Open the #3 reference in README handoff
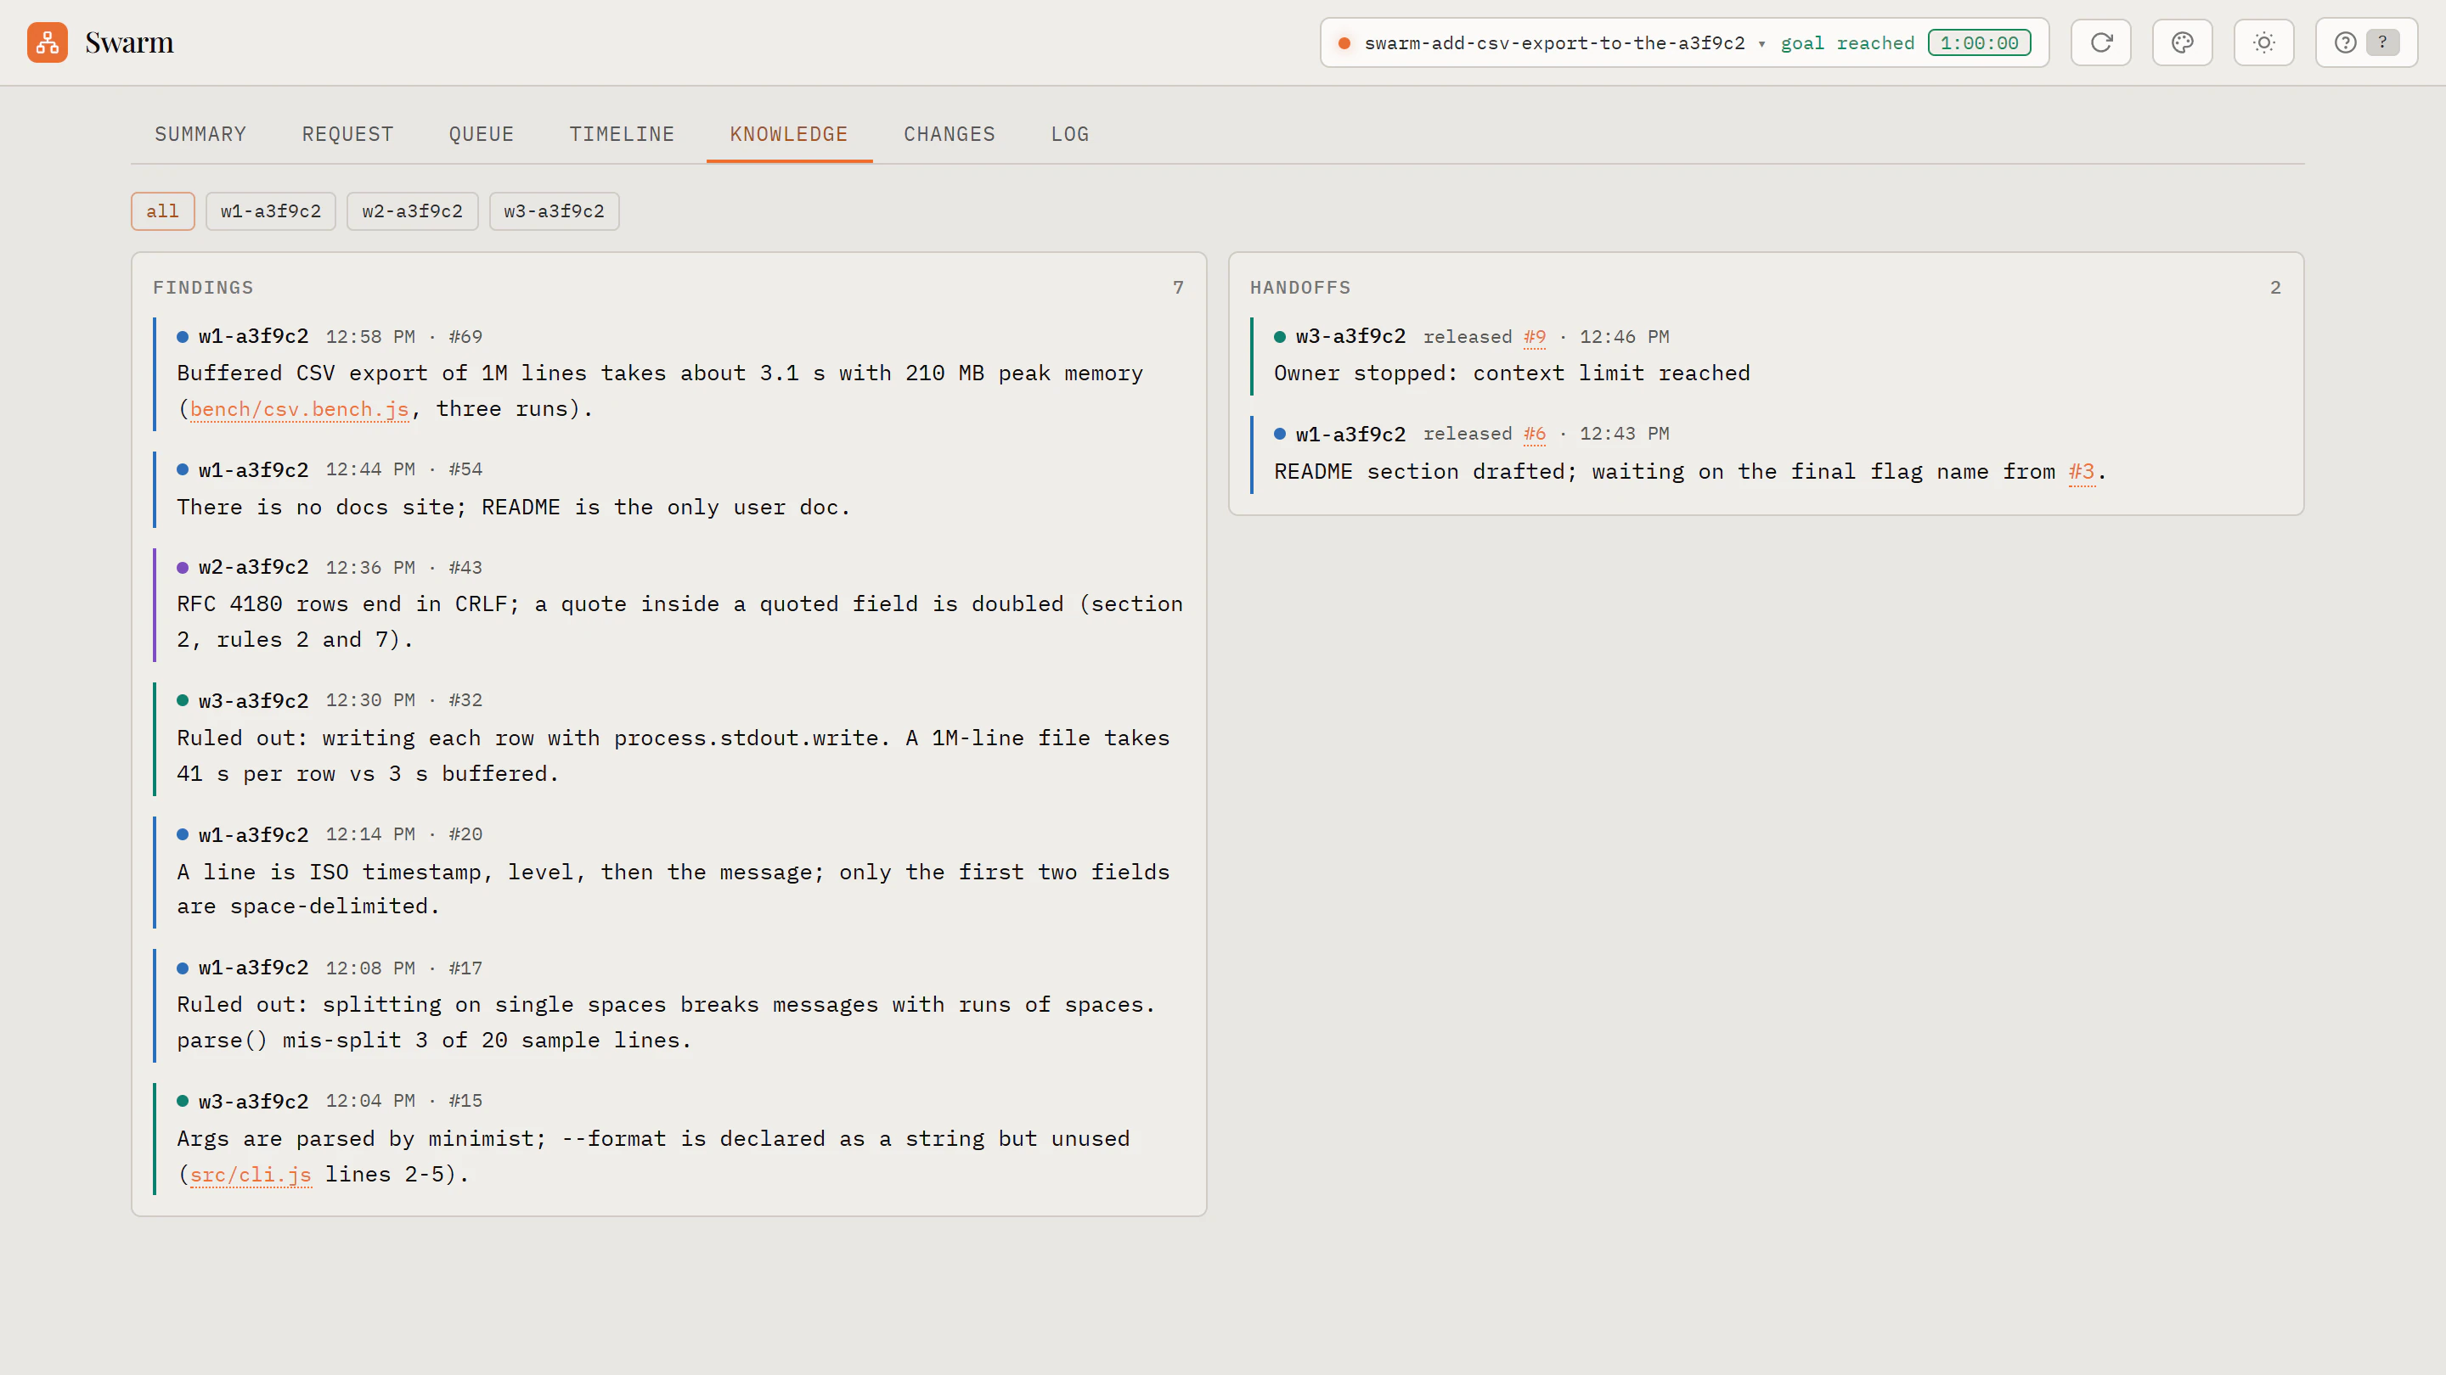The image size is (2446, 1375). pyautogui.click(x=2082, y=472)
